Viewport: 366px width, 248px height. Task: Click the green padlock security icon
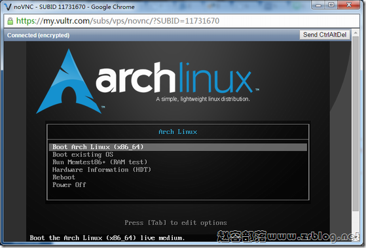[x=10, y=21]
